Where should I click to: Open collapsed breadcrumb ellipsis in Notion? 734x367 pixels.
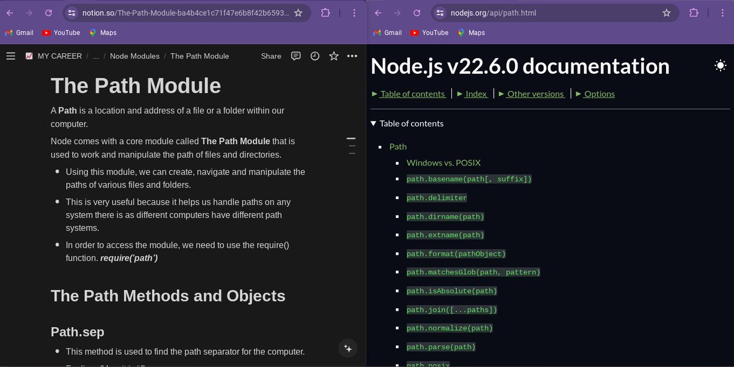point(96,56)
